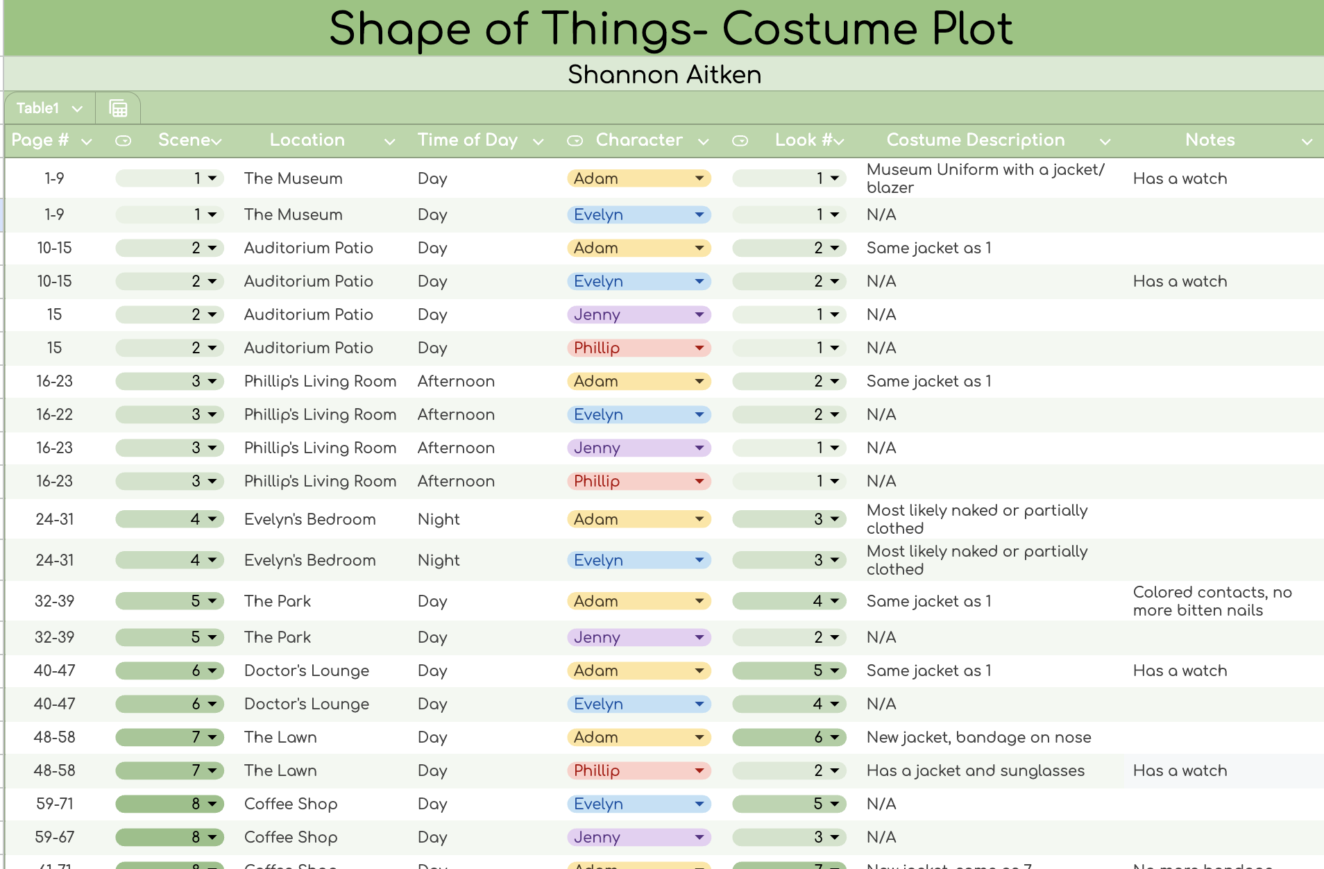Select the Shape of Things title cell
Viewport: 1324px width, 869px height.
coord(670,28)
